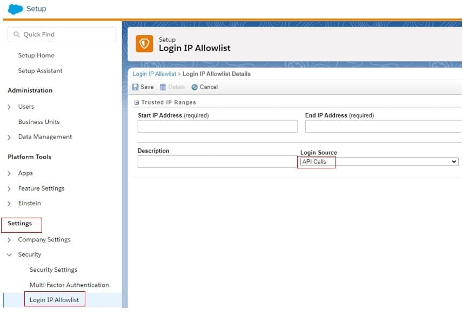
Task: Focus the Description text box
Action: click(217, 162)
